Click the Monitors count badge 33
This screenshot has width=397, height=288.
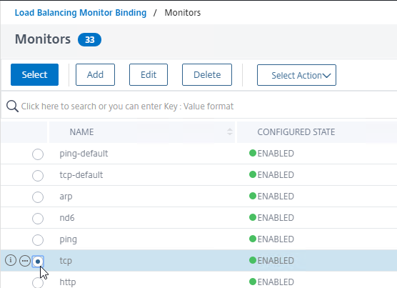click(x=90, y=40)
